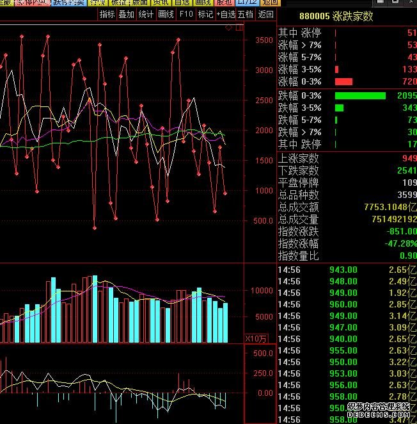Click the 标记 mark toolbar button
This screenshot has height=424, width=417.
(x=205, y=14)
